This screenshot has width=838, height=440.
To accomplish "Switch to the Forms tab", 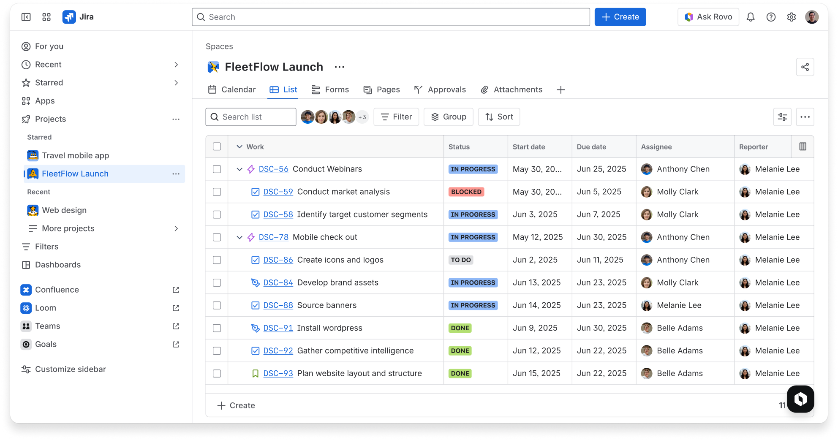I will click(x=330, y=90).
